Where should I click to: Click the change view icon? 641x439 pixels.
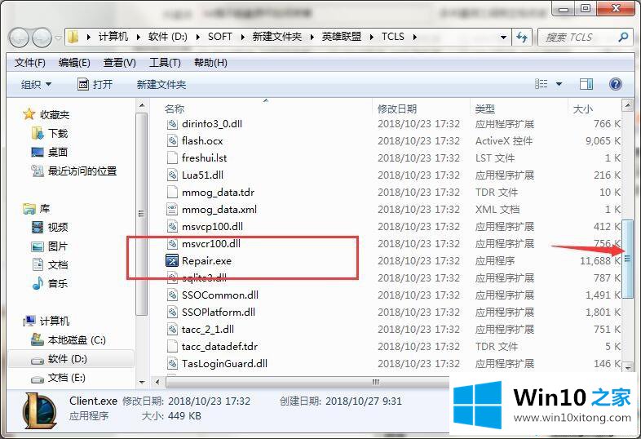point(541,84)
